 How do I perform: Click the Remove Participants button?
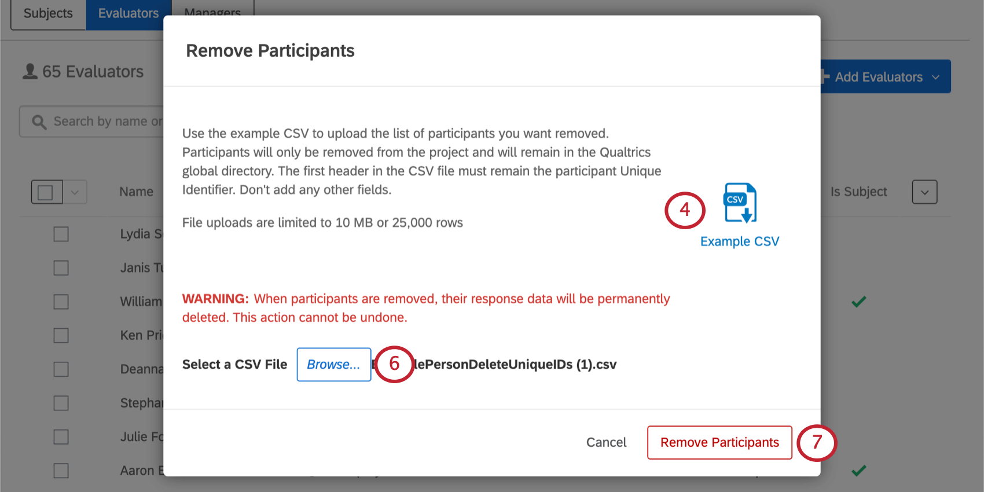tap(719, 442)
